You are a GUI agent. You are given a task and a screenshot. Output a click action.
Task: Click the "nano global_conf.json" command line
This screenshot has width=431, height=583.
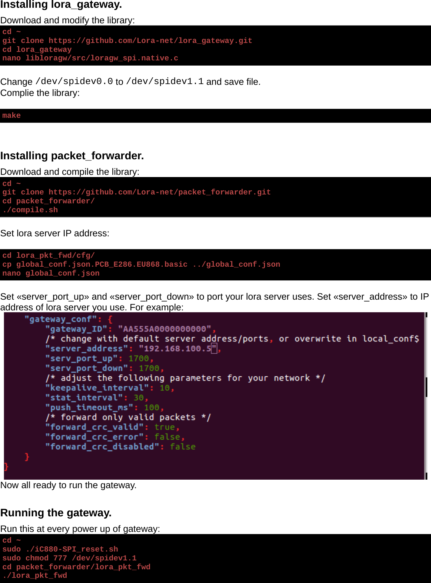point(51,273)
